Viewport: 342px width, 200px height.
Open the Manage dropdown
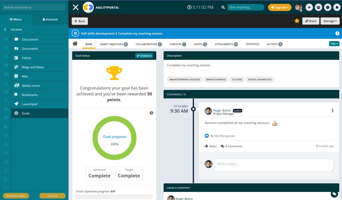pyautogui.click(x=330, y=21)
